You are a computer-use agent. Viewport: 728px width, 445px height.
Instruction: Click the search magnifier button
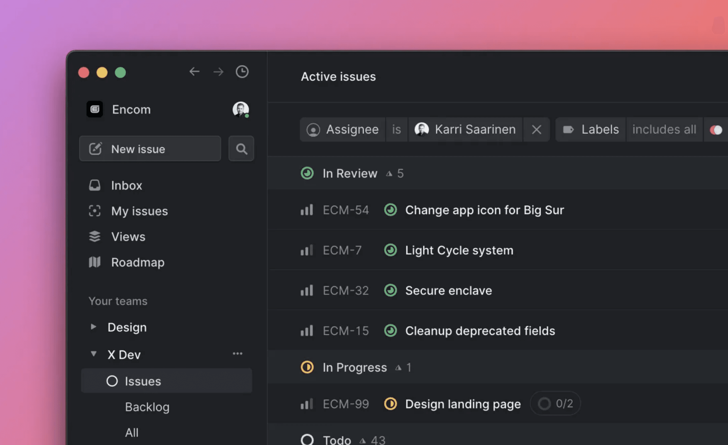pyautogui.click(x=241, y=149)
